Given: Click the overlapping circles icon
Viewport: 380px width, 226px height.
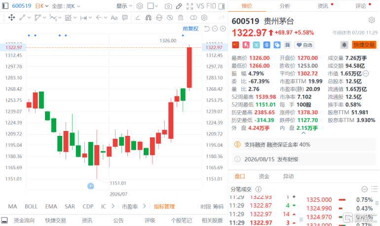Looking at the screenshot, I should click(x=193, y=17).
